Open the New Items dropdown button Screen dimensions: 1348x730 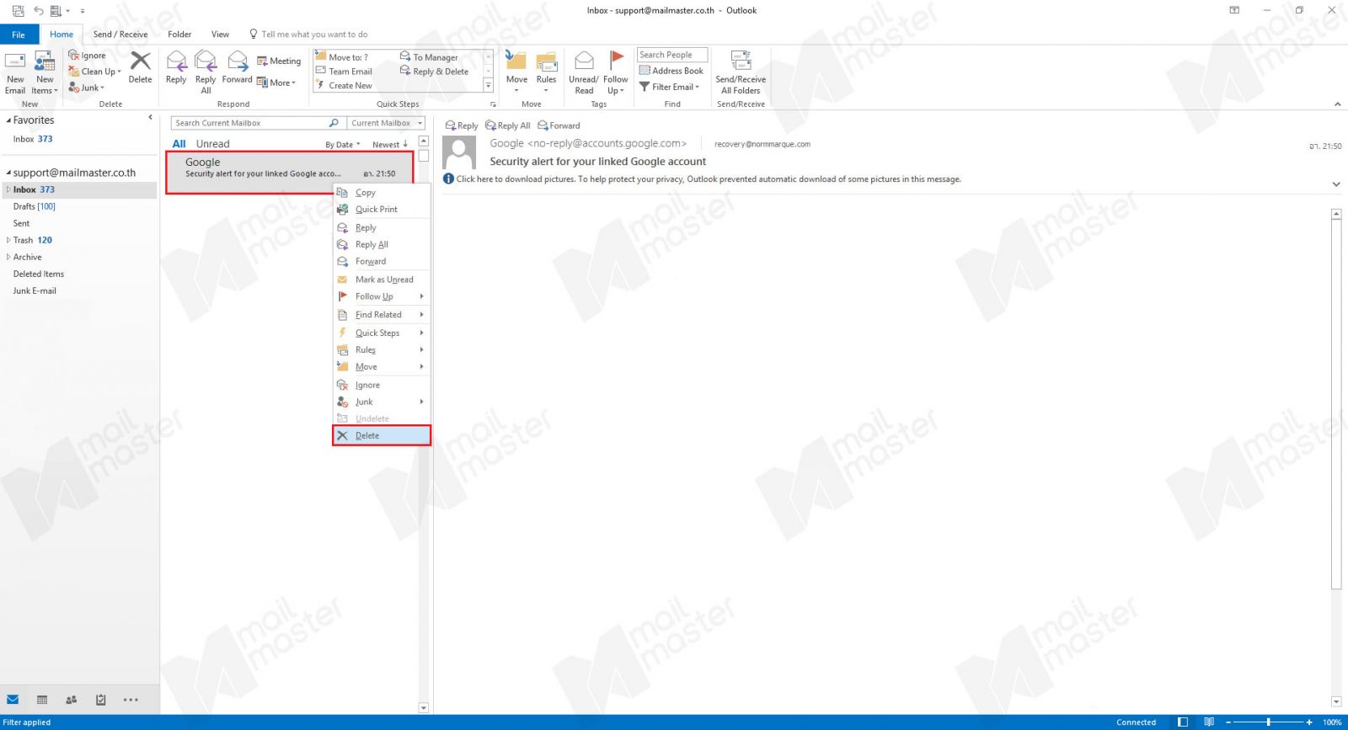pyautogui.click(x=45, y=72)
